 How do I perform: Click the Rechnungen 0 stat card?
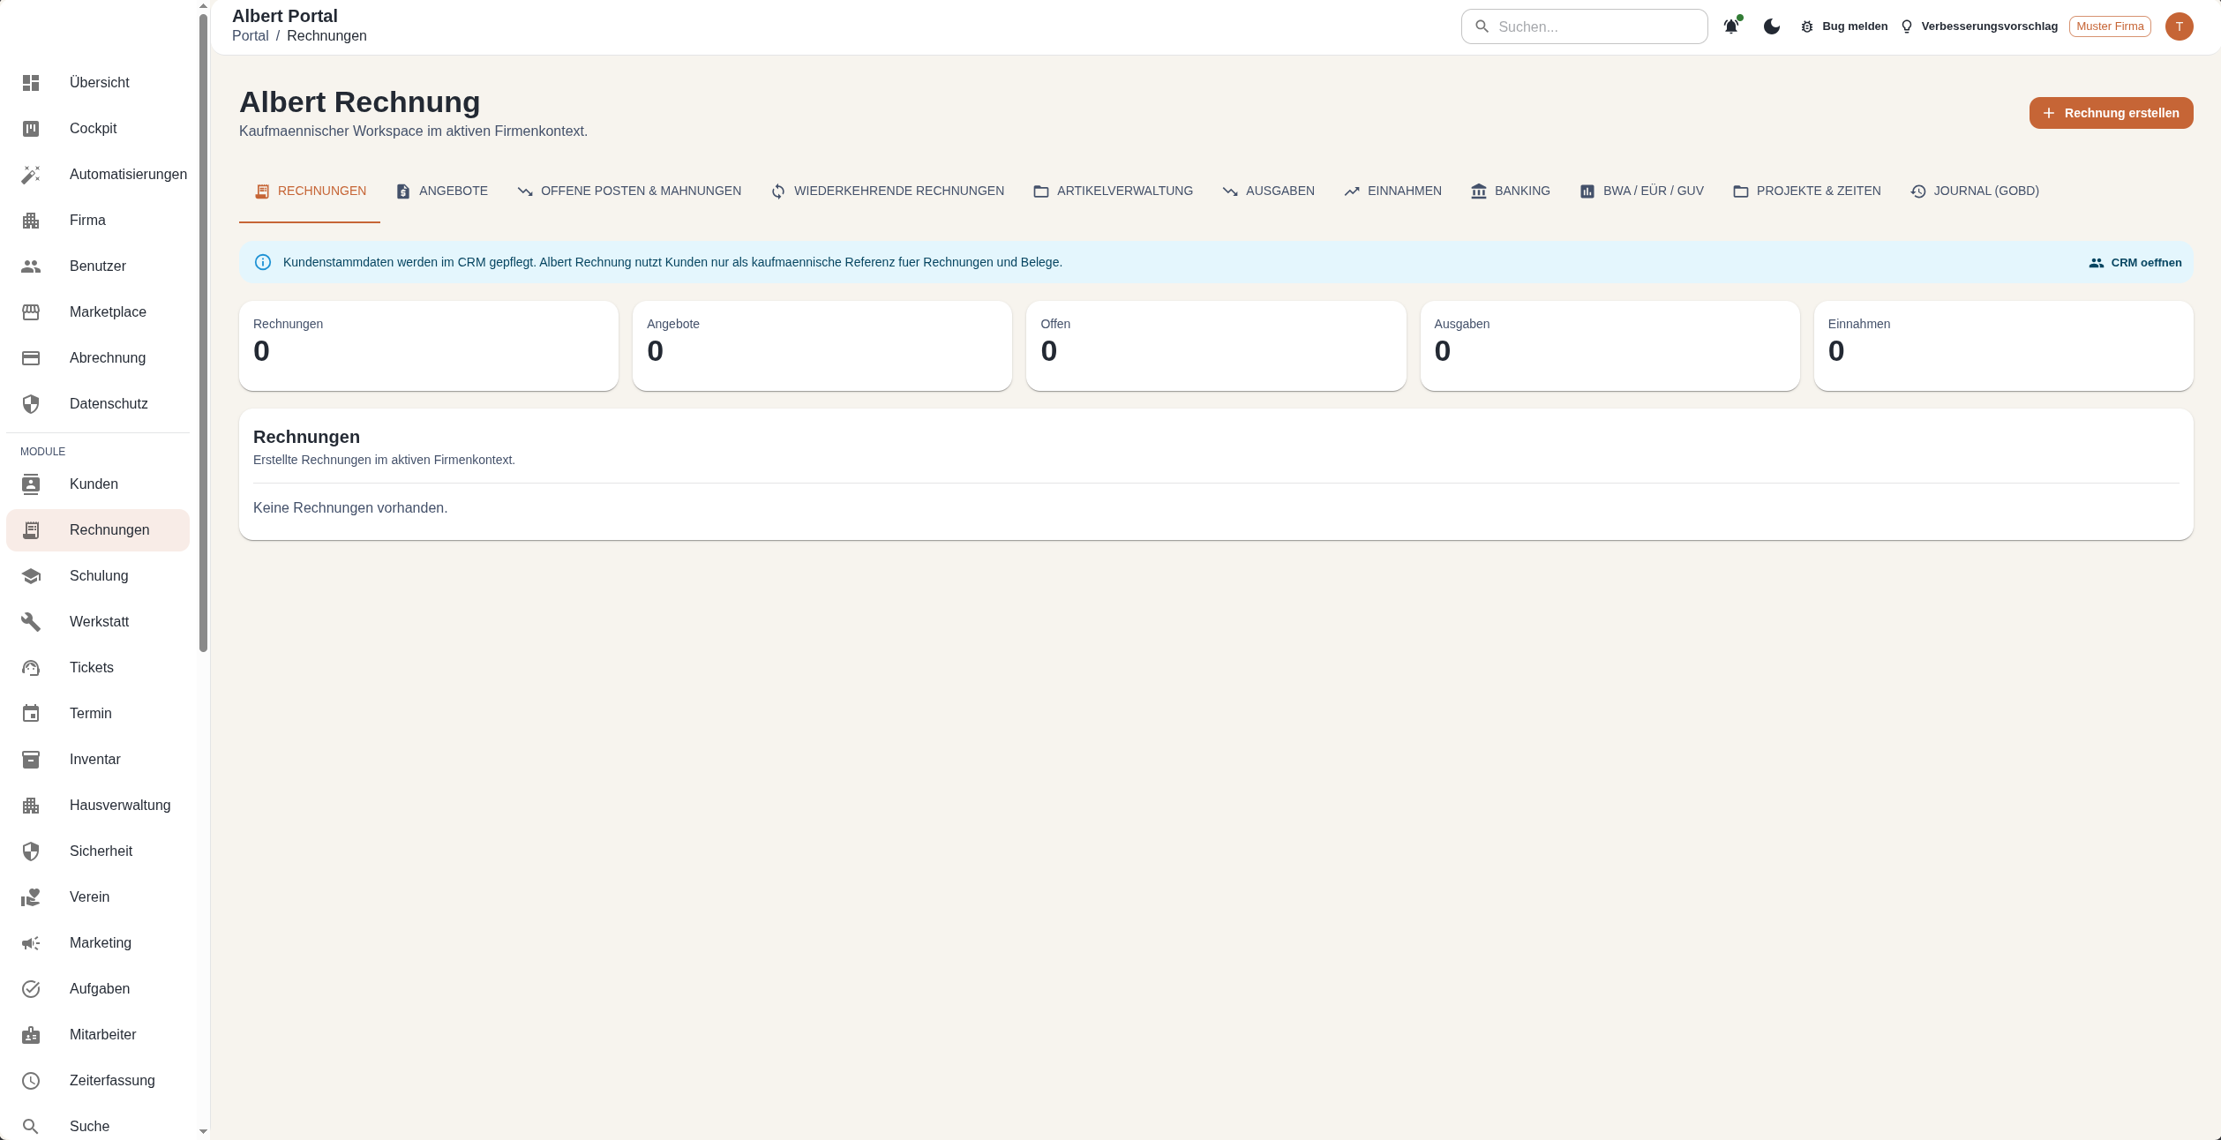429,346
